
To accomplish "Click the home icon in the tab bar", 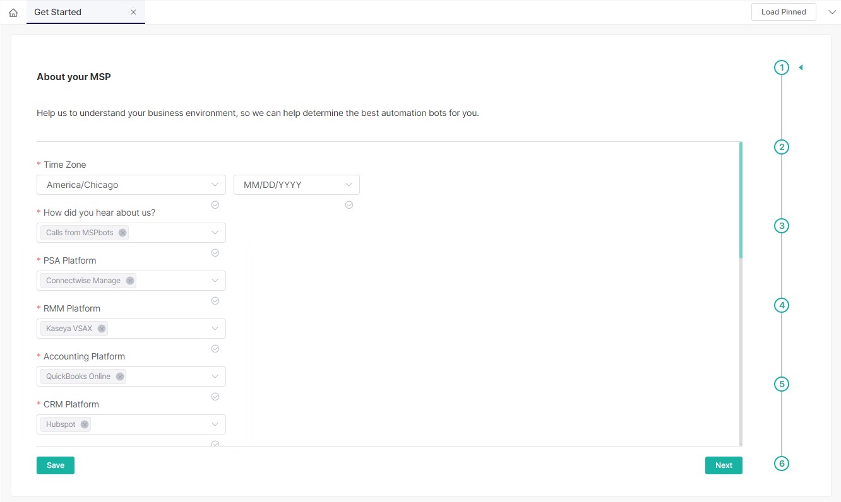I will point(13,13).
